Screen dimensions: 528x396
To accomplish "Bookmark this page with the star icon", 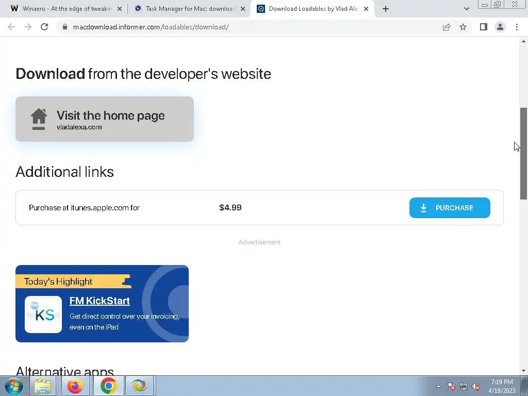I will (463, 27).
